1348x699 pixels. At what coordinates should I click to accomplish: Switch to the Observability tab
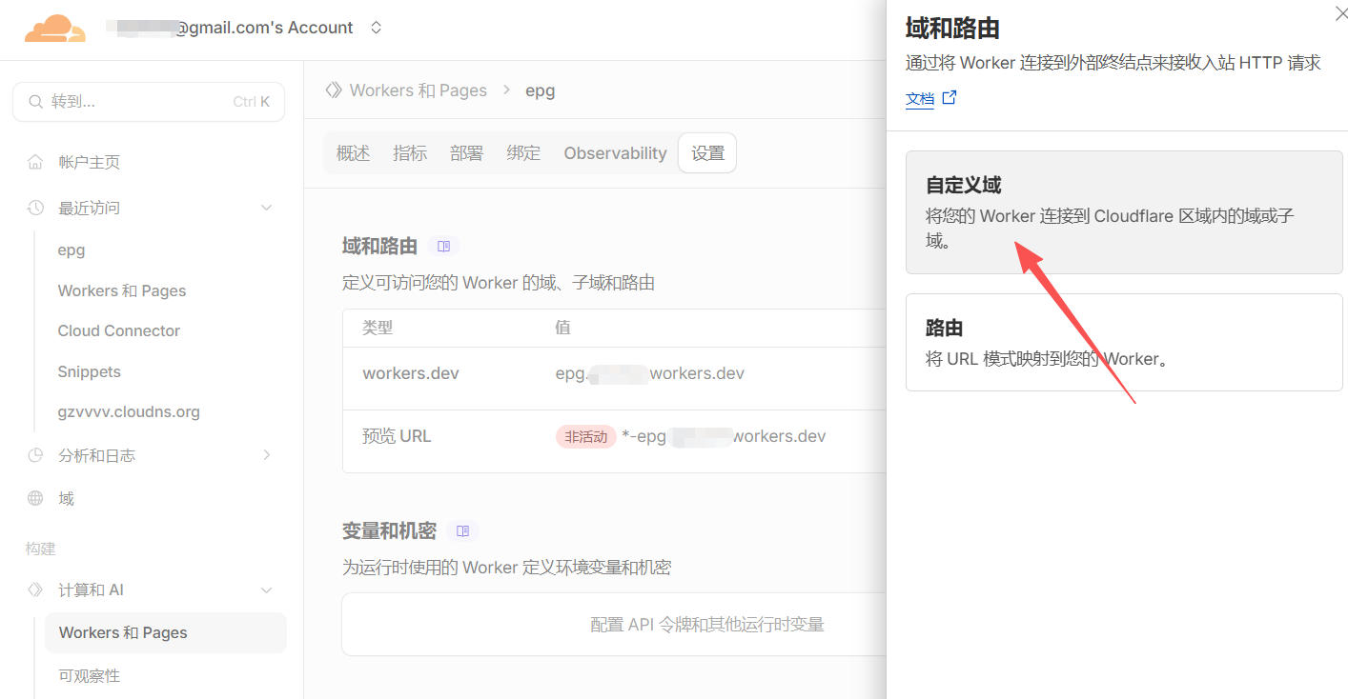[x=615, y=153]
